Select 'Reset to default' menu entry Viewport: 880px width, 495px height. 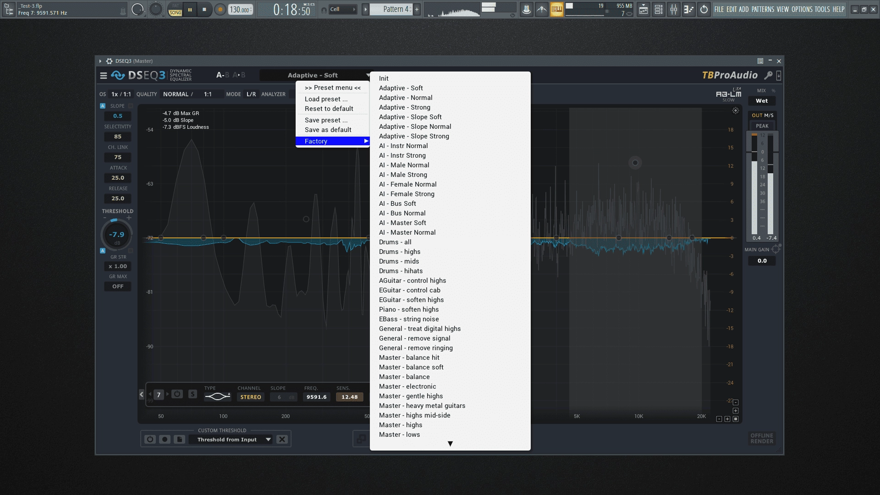point(332,109)
